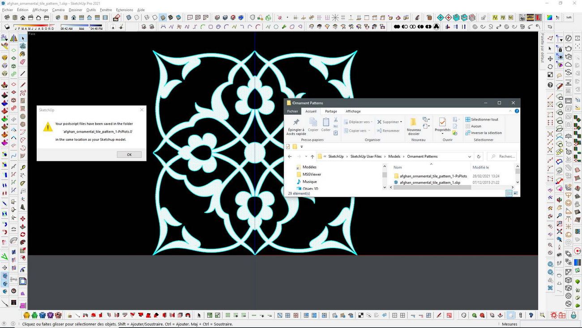Activate the red Pencil line tool
This screenshot has height=328, width=582.
23,85
